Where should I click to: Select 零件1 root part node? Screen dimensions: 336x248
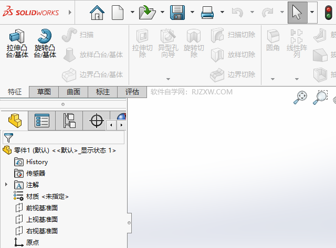tap(59, 150)
